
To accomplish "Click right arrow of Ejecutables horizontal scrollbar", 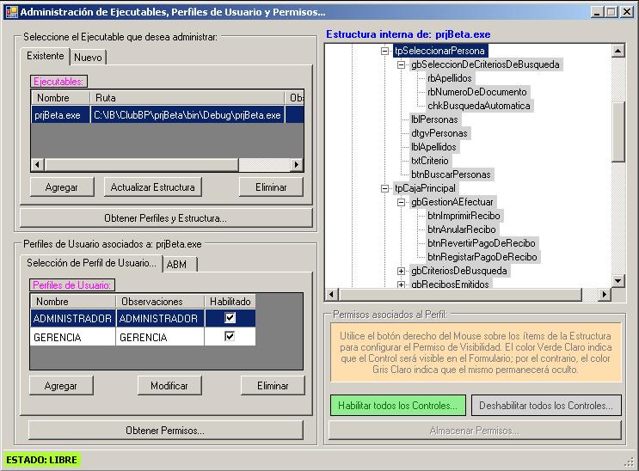I will click(297, 165).
